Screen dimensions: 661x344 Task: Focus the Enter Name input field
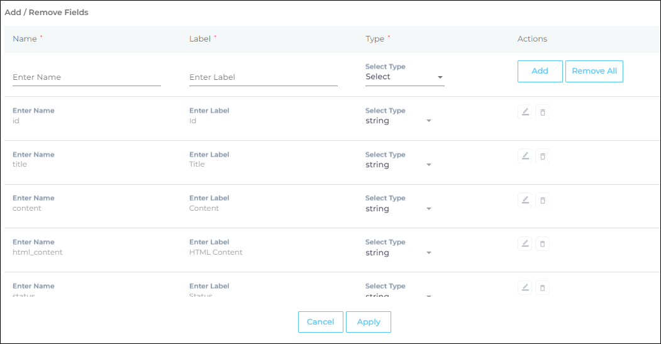87,77
